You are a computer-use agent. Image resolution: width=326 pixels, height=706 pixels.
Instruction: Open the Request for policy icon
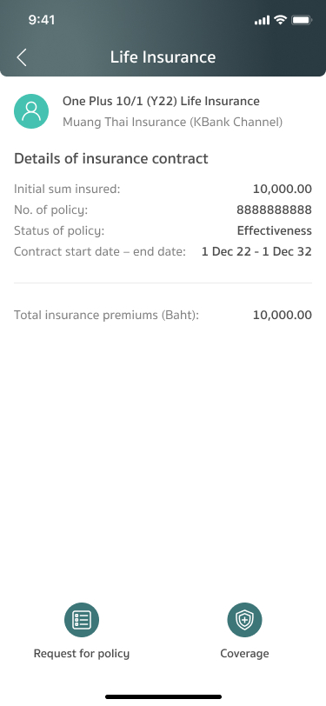pyautogui.click(x=82, y=620)
